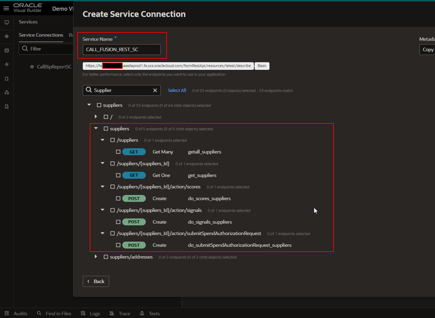This screenshot has width=435, height=318.
Task: Check the action/scores path checkbox
Action: coord(113,187)
